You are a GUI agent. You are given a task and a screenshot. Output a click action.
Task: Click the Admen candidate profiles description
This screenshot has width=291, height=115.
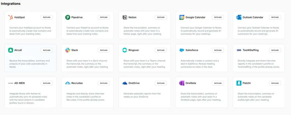[28, 98]
